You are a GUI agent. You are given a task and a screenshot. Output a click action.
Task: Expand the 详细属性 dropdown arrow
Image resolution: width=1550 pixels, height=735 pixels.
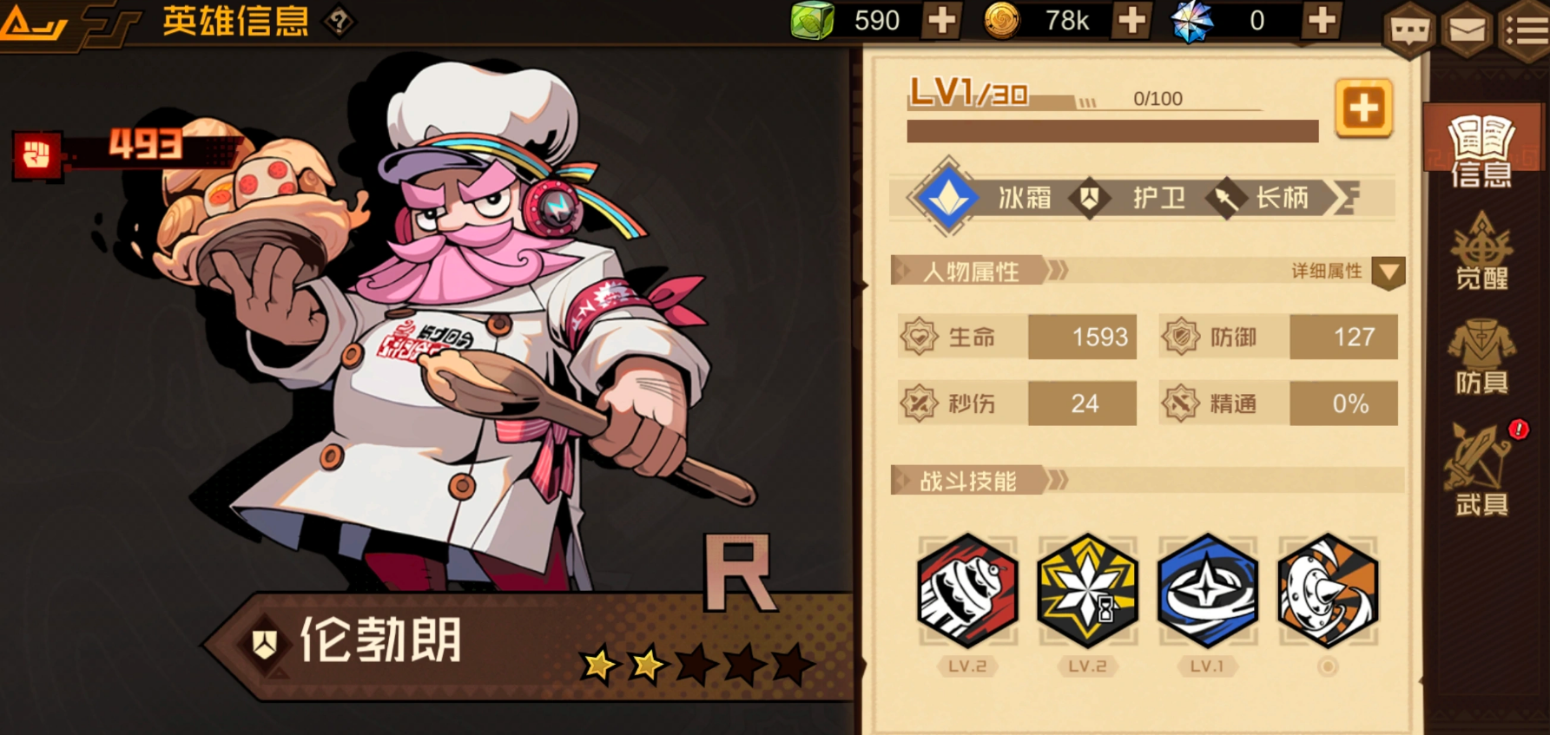tap(1388, 272)
